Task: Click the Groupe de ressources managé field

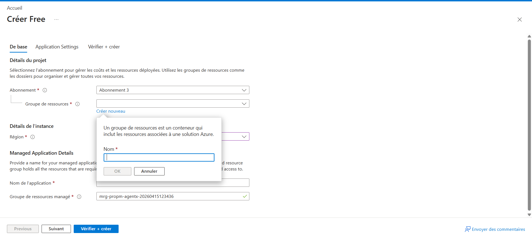Action: (169, 196)
